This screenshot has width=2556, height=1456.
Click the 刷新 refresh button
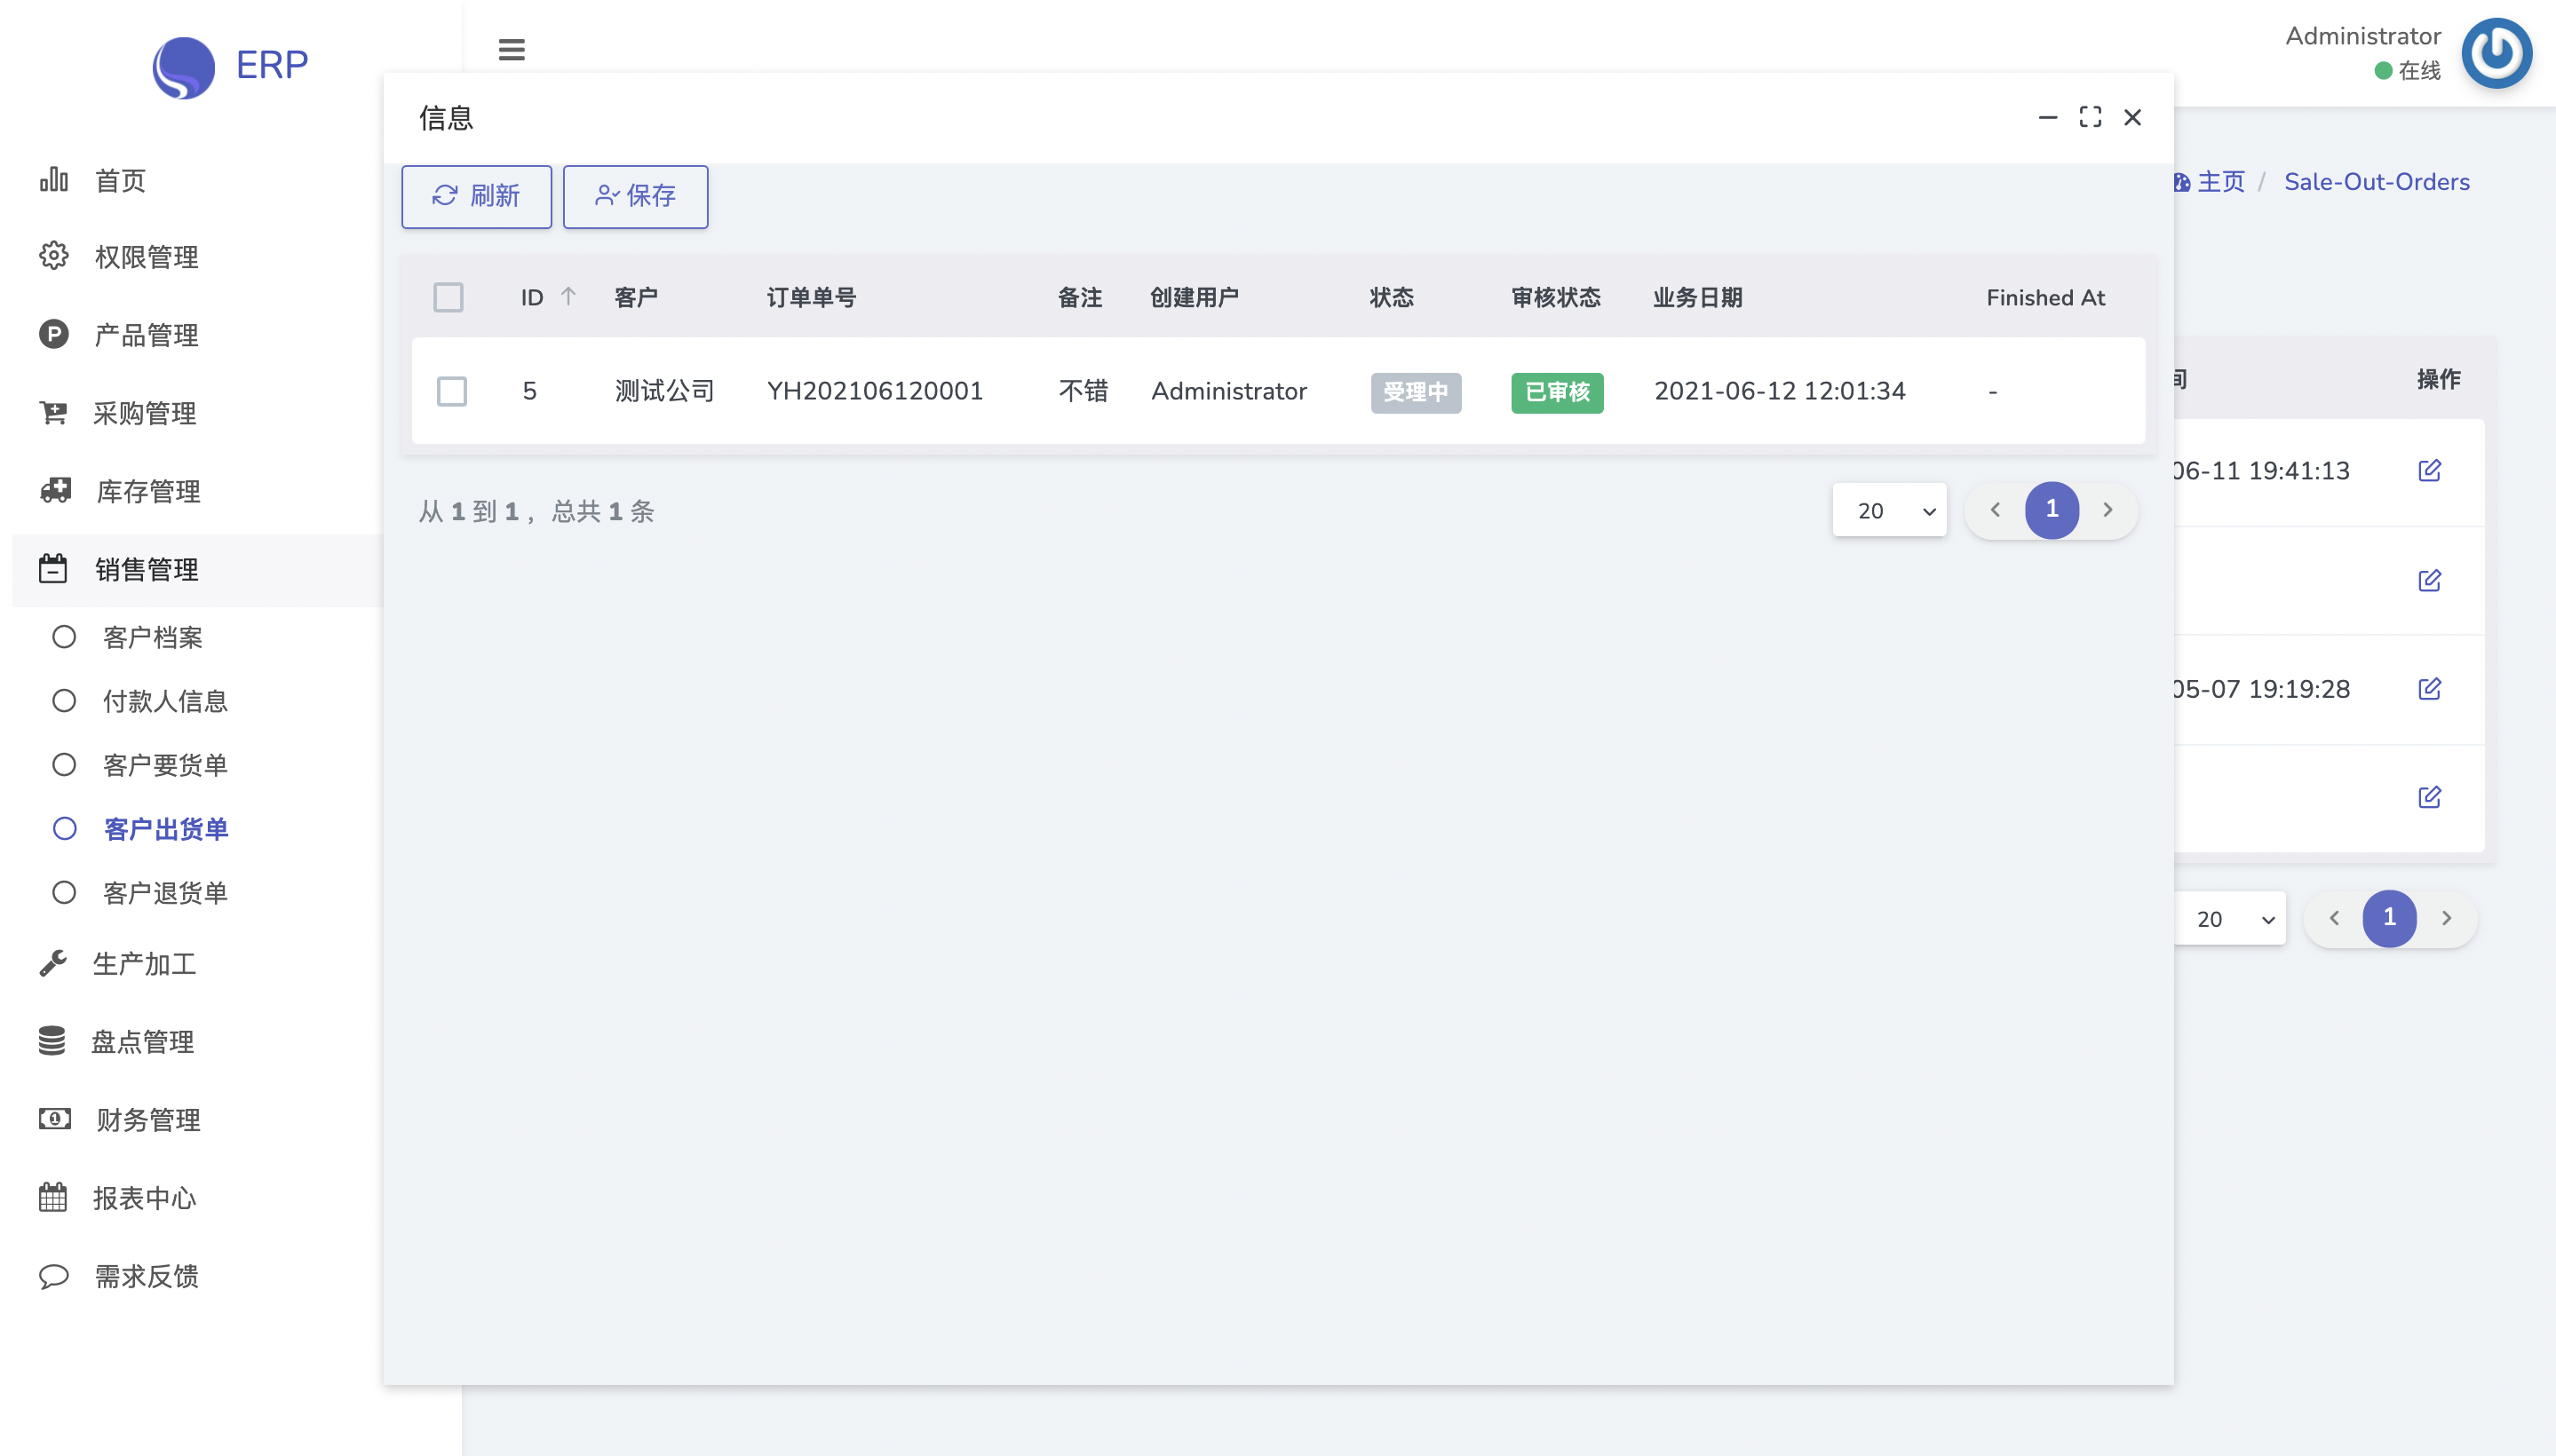476,196
